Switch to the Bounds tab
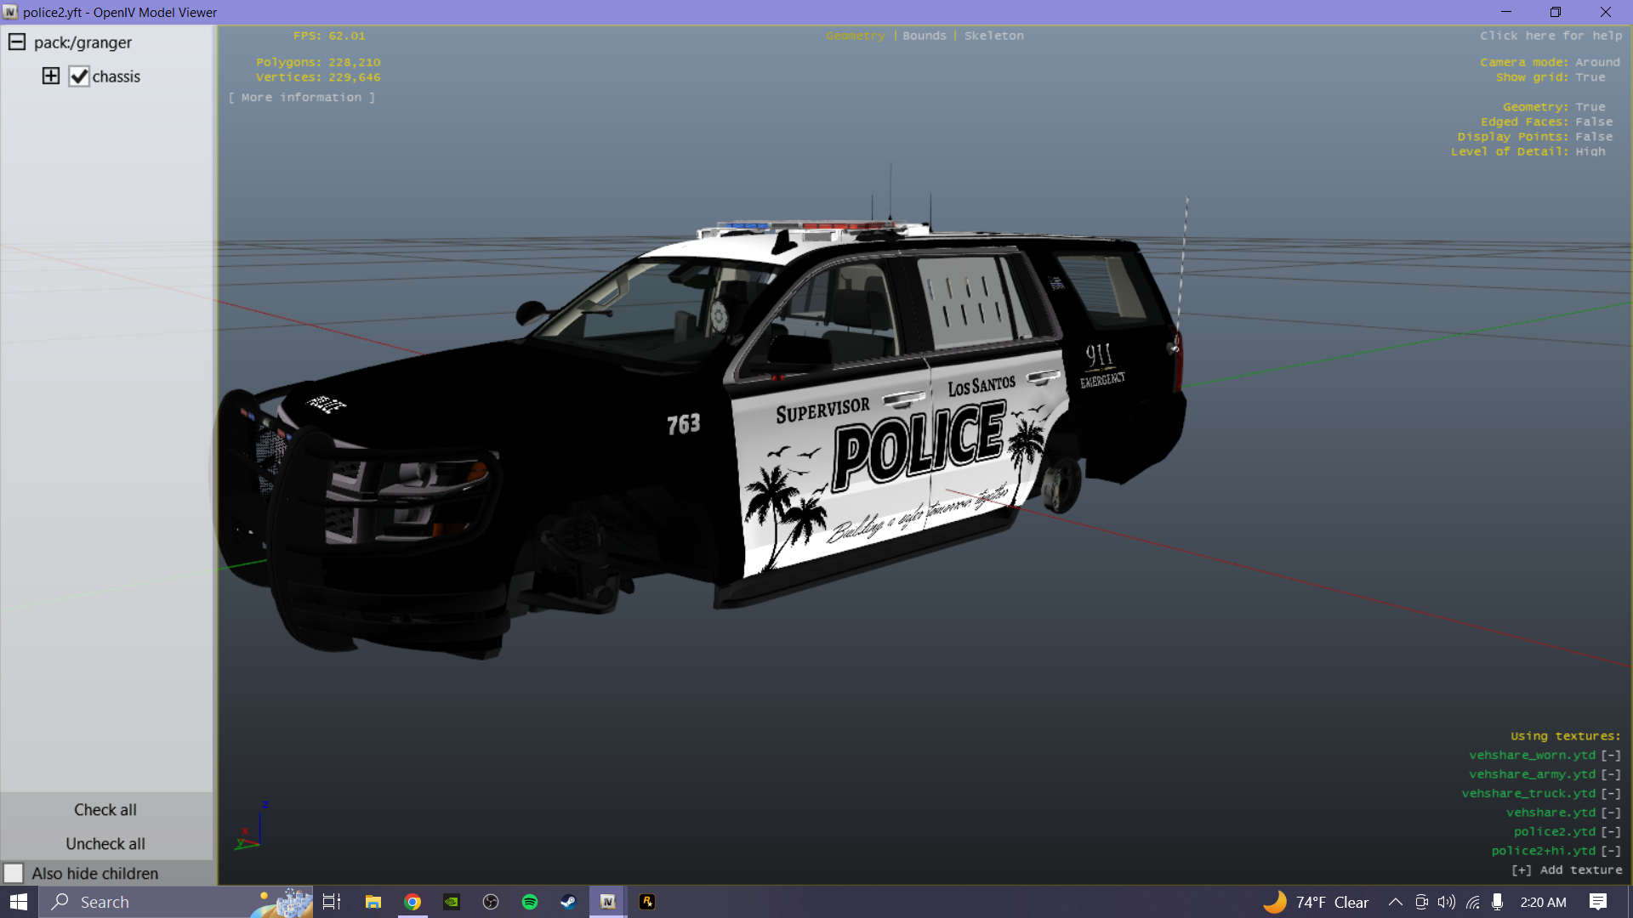1633x918 pixels. (x=925, y=36)
